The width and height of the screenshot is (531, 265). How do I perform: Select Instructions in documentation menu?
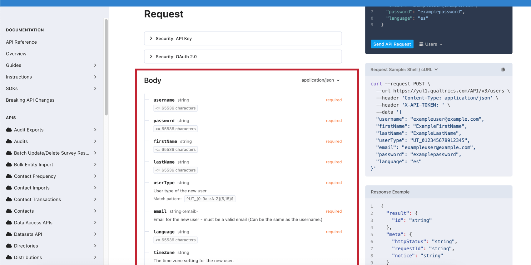19,77
